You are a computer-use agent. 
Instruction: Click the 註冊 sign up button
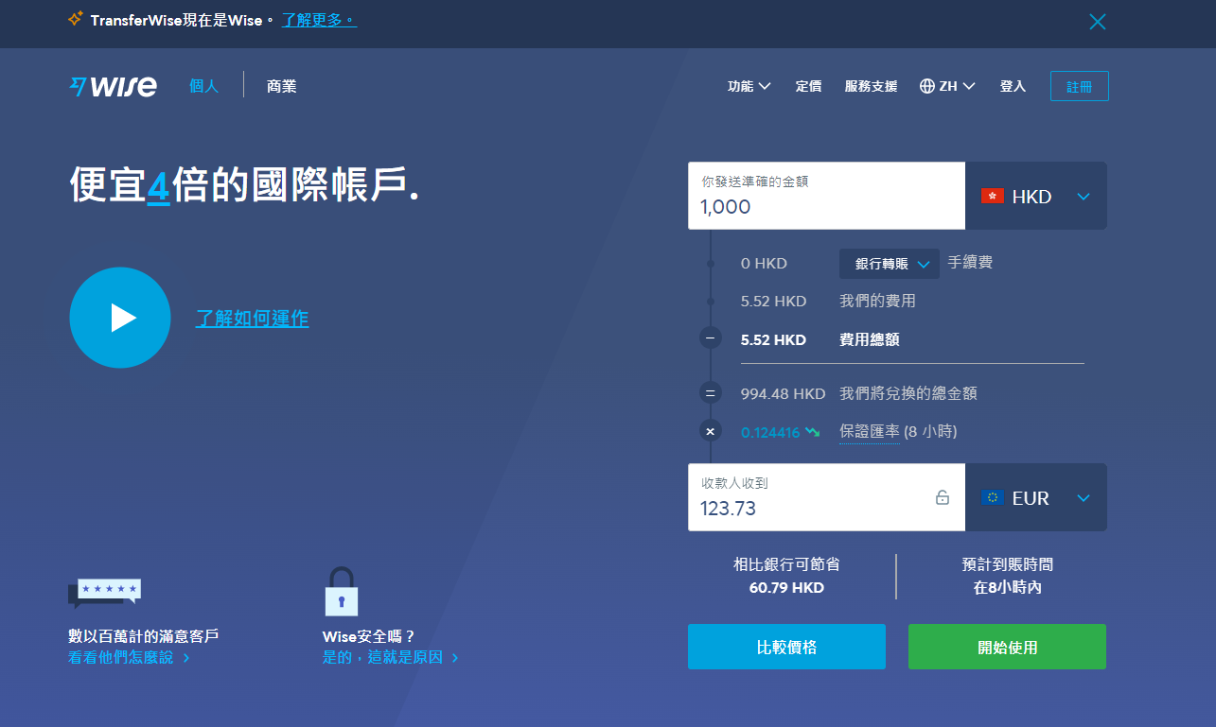pos(1079,86)
